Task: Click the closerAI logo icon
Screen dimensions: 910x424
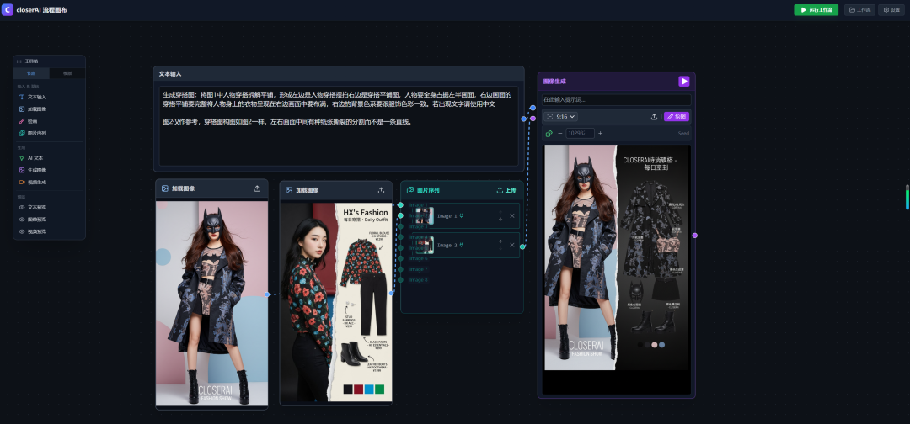Action: point(8,9)
